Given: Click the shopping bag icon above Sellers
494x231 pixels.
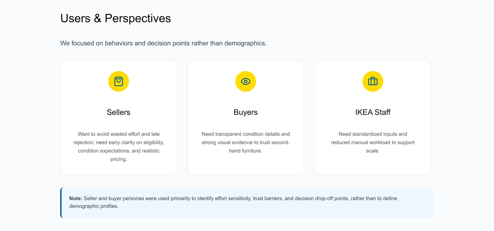Looking at the screenshot, I should (x=119, y=81).
